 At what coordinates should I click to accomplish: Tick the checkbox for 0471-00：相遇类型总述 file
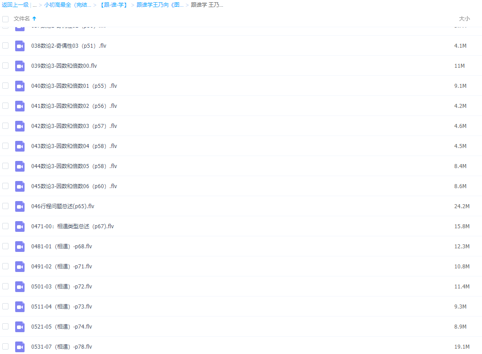5,226
